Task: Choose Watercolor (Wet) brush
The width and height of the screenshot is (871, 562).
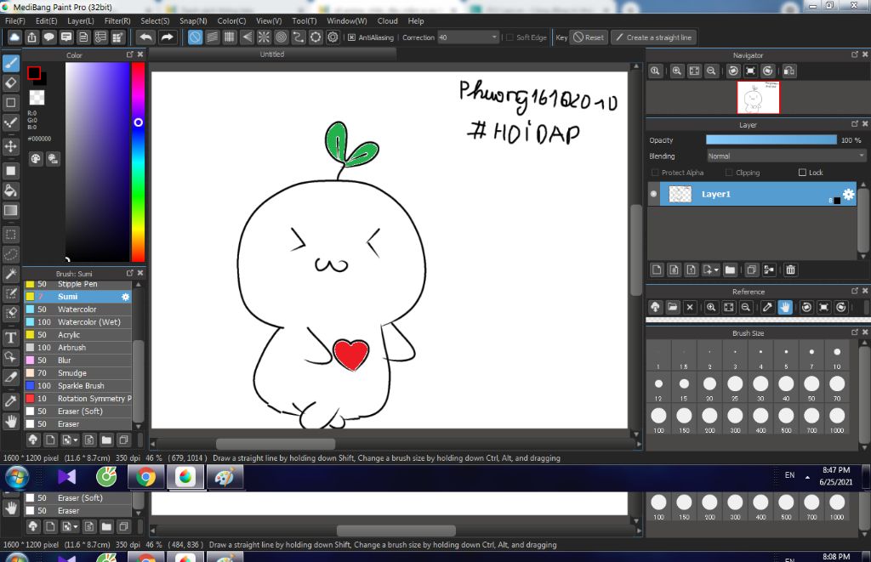Action: (78, 322)
